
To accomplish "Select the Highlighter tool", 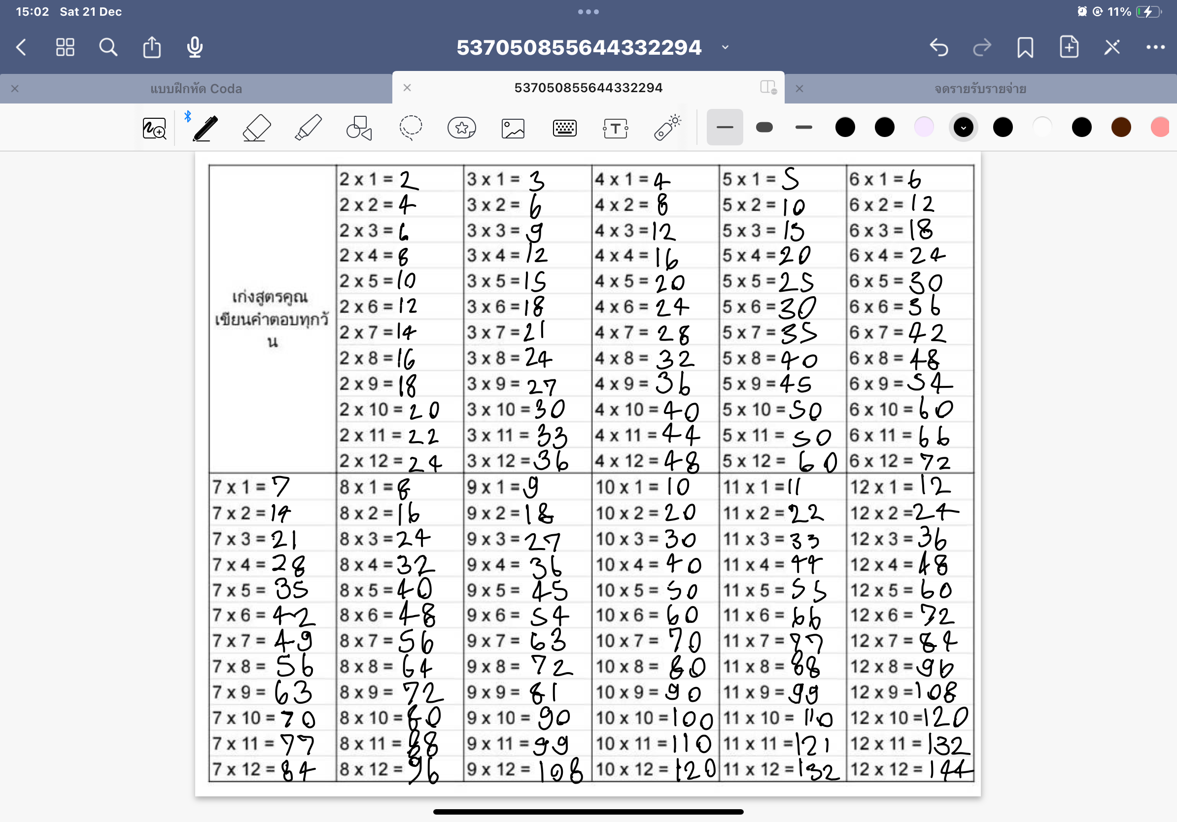I will click(308, 128).
